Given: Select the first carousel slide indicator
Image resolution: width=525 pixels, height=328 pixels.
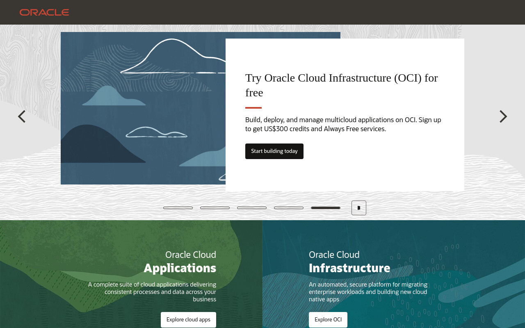Looking at the screenshot, I should pos(178,208).
